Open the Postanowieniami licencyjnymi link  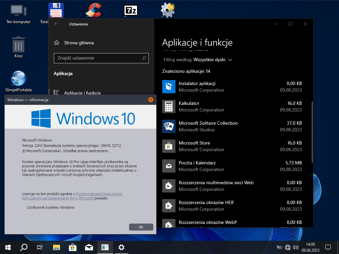[x=99, y=194]
